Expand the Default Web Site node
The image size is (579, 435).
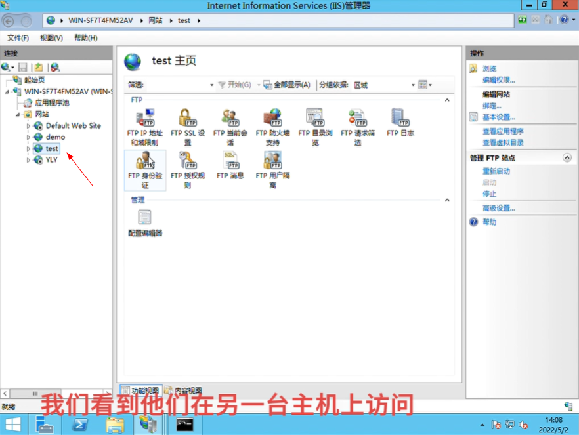click(28, 126)
